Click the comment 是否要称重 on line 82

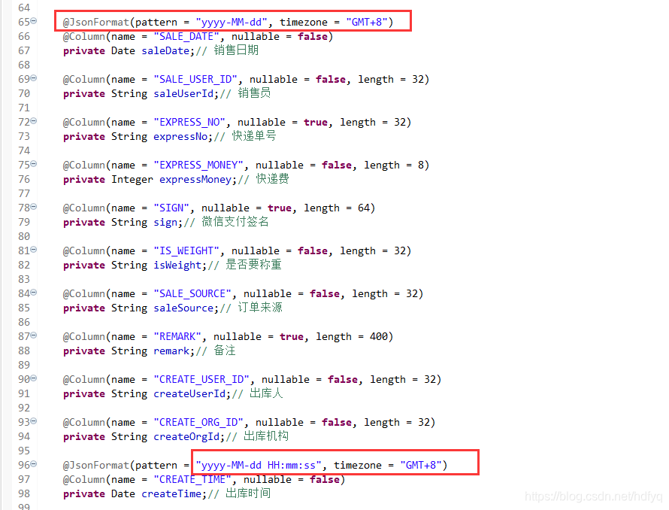253,265
